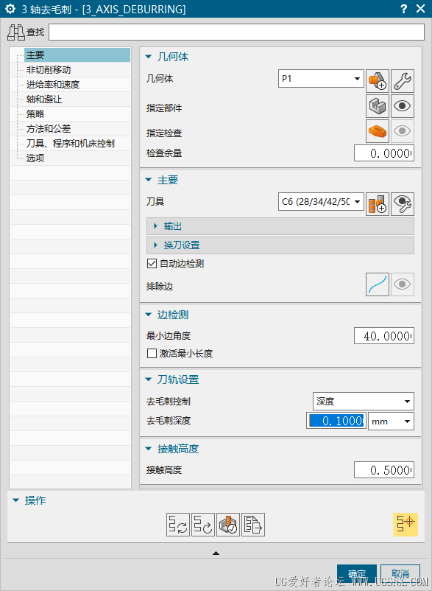Screen dimensions: 432x591
Task: Click the 最小边角度 input field
Action: 384,335
